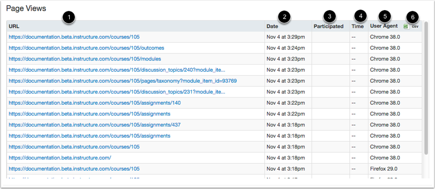Open the courses/105/outcomes URL link

[x=86, y=48]
